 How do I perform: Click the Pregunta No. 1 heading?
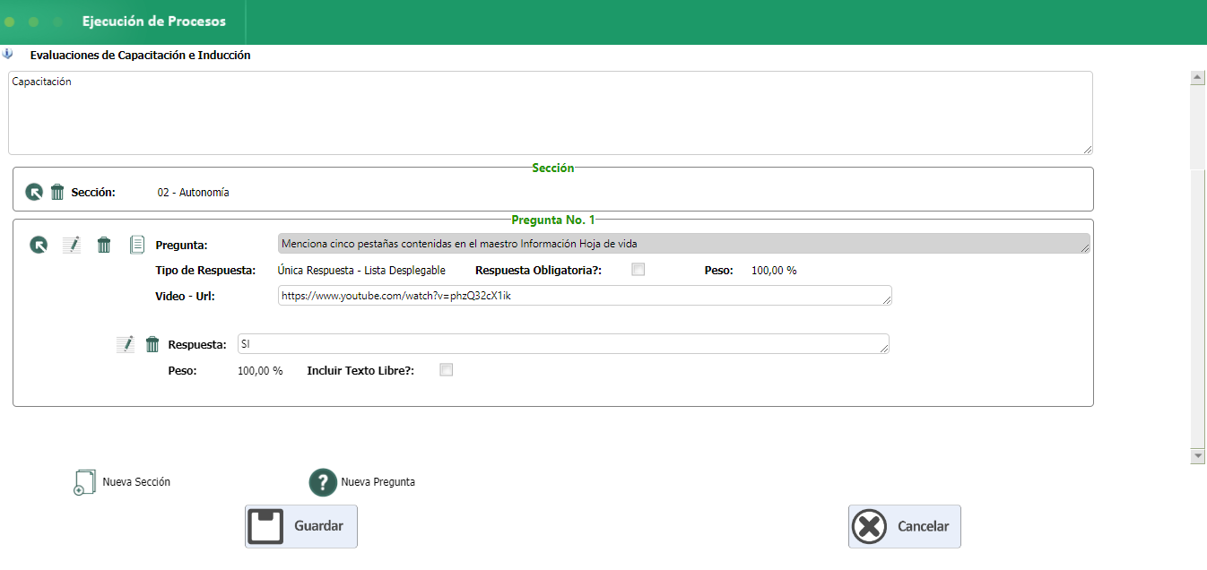point(553,220)
